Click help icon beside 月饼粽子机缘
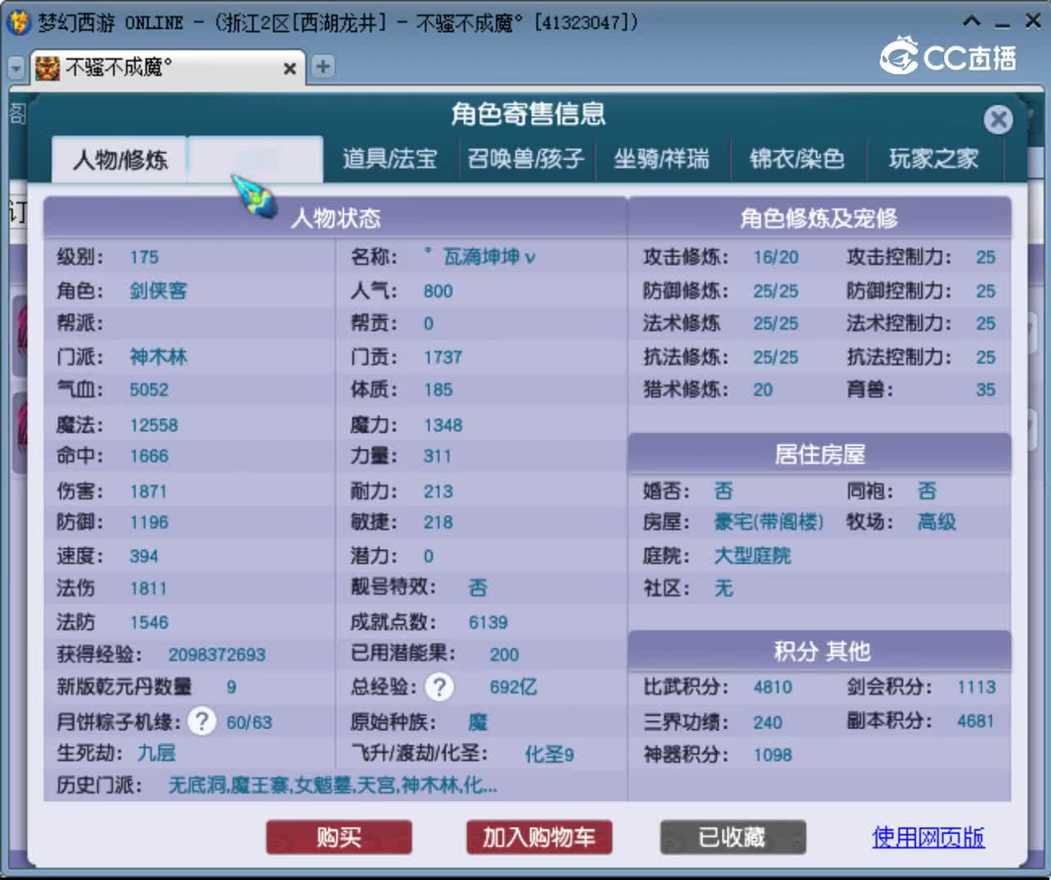Image resolution: width=1051 pixels, height=880 pixels. pyautogui.click(x=201, y=722)
